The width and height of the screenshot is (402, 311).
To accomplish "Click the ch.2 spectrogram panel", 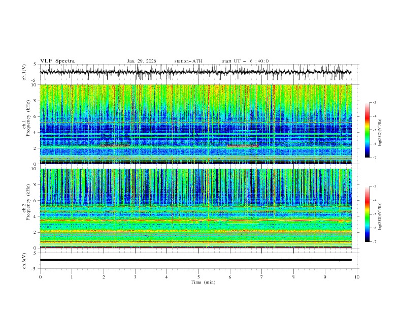I will (x=195, y=208).
